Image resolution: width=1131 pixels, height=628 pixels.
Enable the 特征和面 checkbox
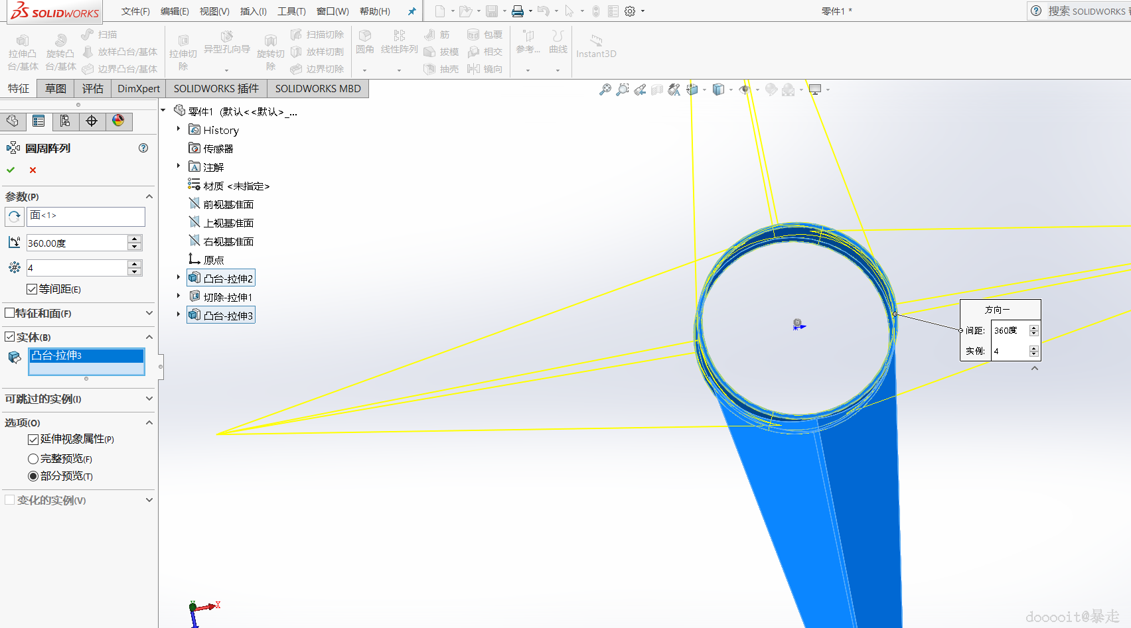coord(10,313)
